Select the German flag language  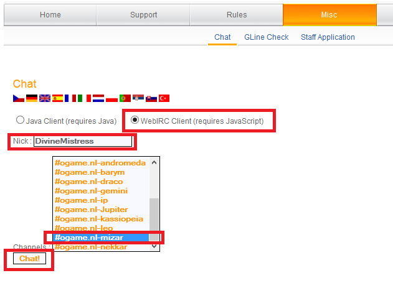(x=32, y=98)
